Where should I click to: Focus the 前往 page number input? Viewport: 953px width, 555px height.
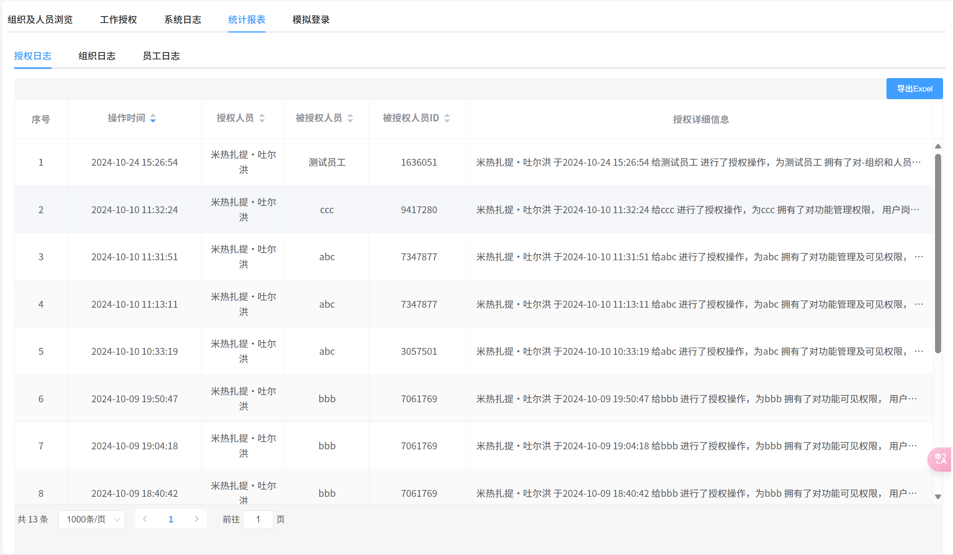coord(258,519)
